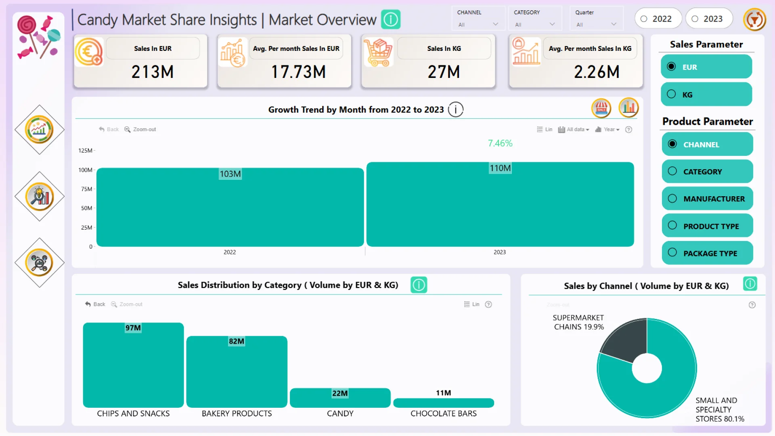This screenshot has width=775, height=436.
Task: Select PACKAGE TYPE product parameter
Action: [707, 253]
